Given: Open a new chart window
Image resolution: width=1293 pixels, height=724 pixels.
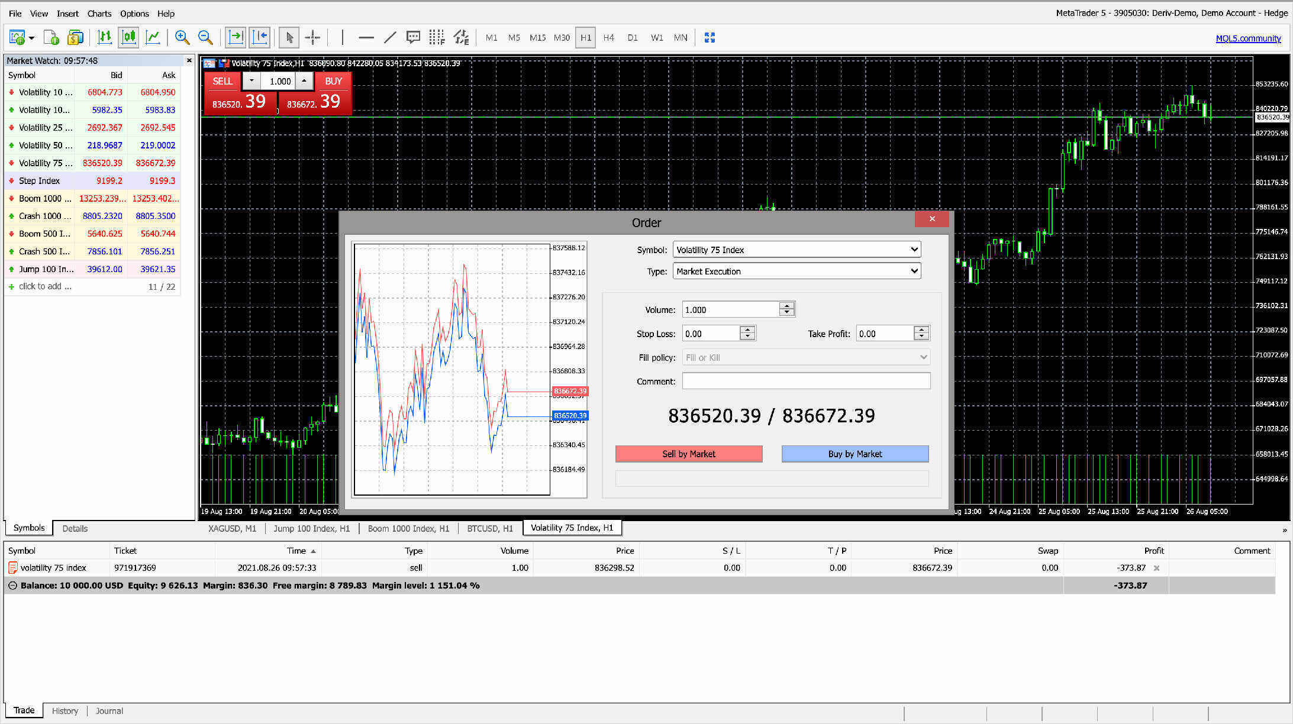Looking at the screenshot, I should (x=17, y=37).
